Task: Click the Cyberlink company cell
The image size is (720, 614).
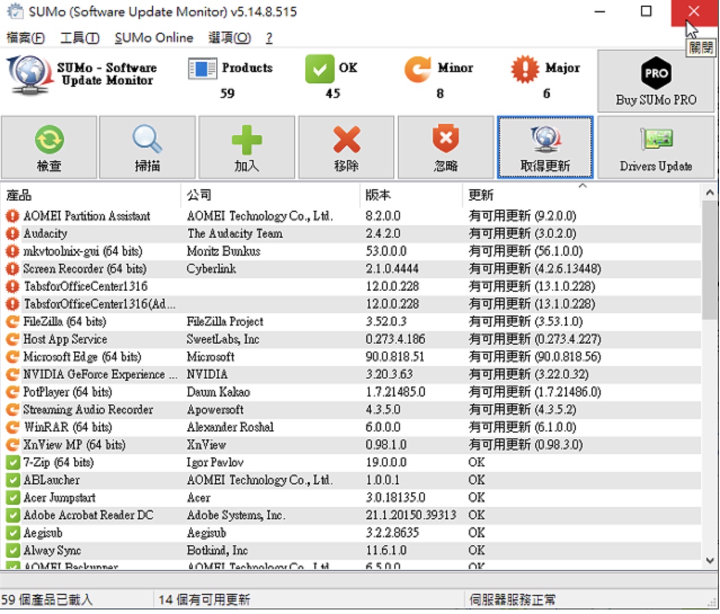Action: [211, 269]
